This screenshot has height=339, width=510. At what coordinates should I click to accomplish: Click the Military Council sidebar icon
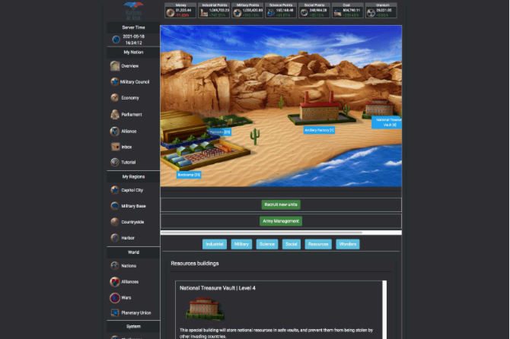[114, 82]
